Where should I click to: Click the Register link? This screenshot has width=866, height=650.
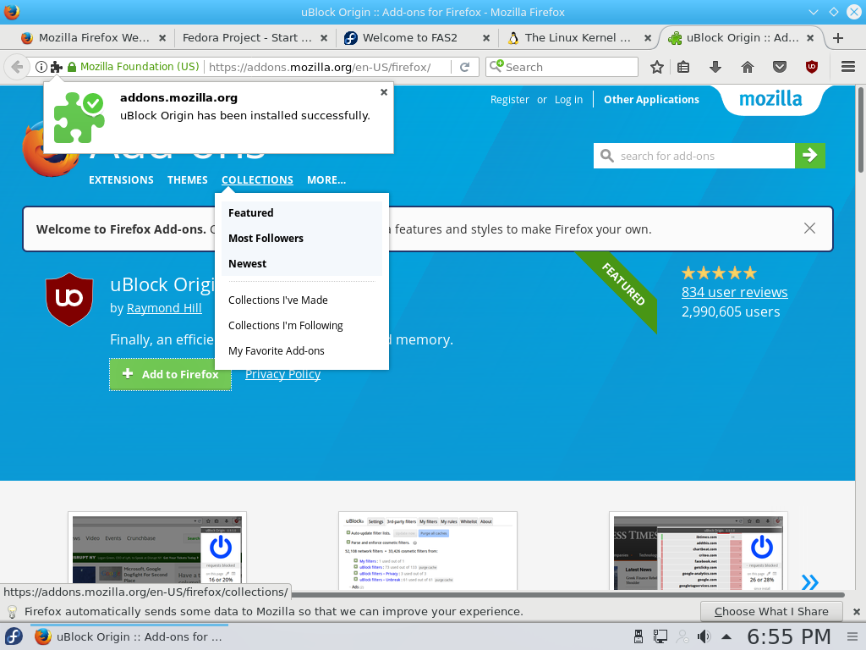click(x=509, y=100)
